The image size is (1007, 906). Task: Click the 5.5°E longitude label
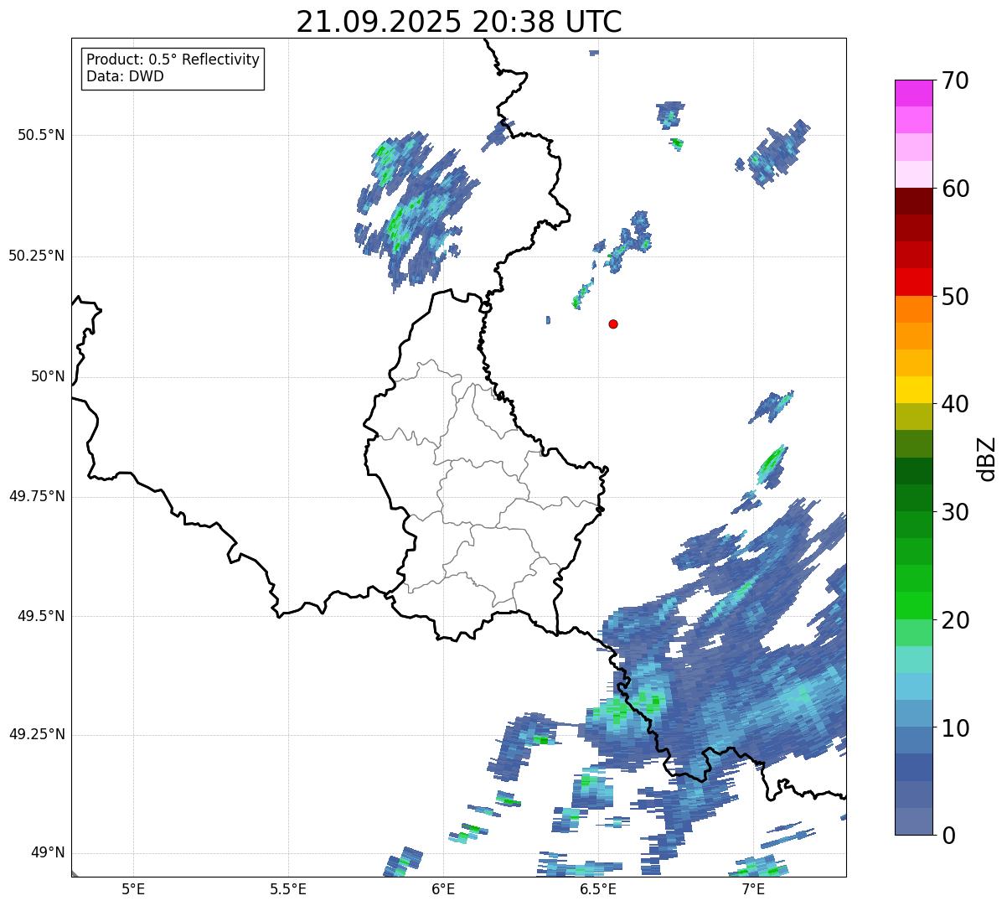pos(288,888)
